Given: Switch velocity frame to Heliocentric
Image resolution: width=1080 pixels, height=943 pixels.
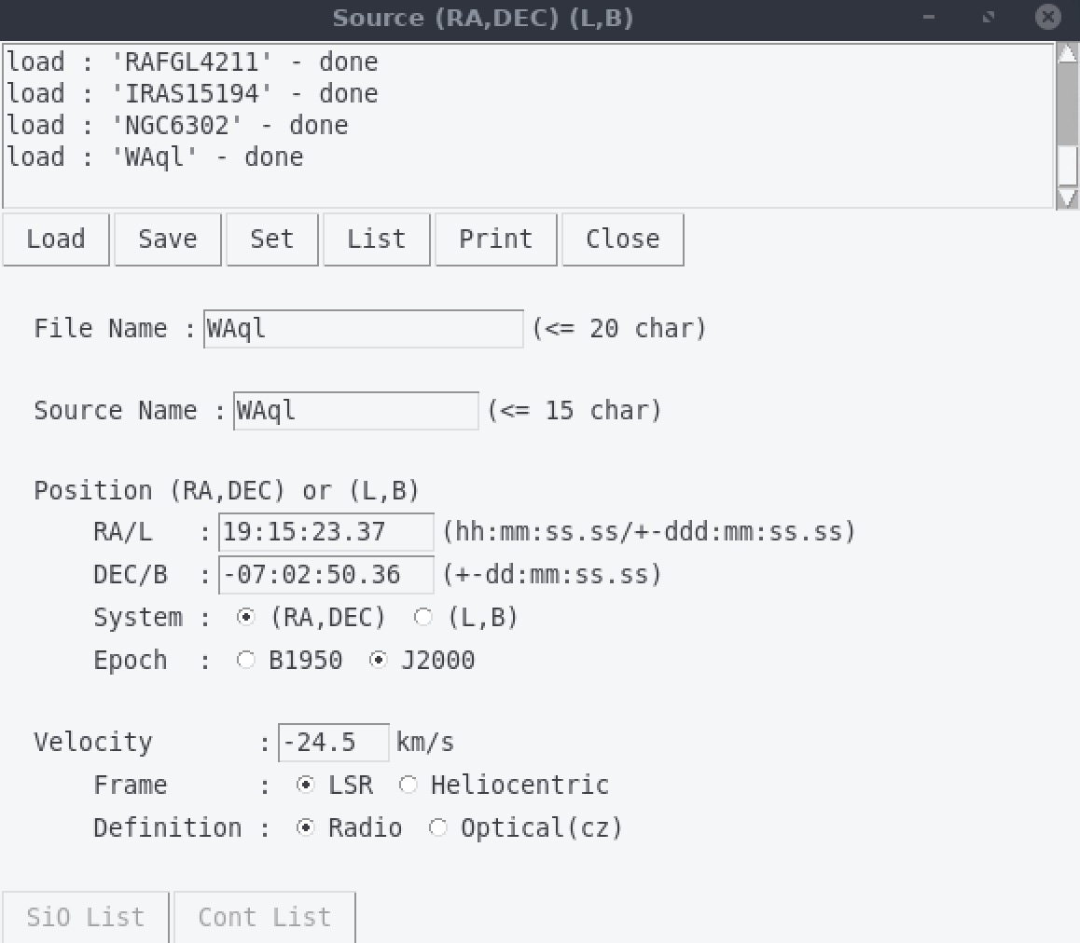Looking at the screenshot, I should pos(408,786).
